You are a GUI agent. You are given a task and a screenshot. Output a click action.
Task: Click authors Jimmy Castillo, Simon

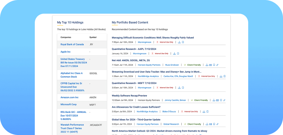click(175, 100)
